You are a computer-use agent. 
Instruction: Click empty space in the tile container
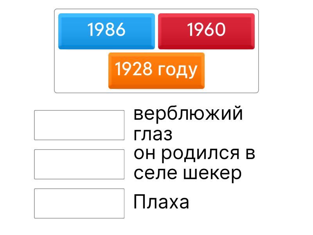tap(231, 74)
